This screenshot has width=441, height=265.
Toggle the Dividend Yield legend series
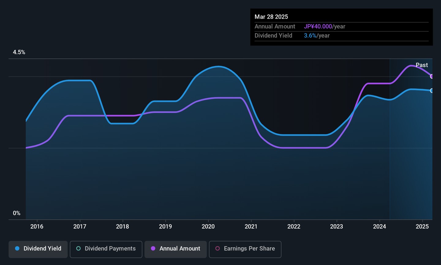point(38,249)
